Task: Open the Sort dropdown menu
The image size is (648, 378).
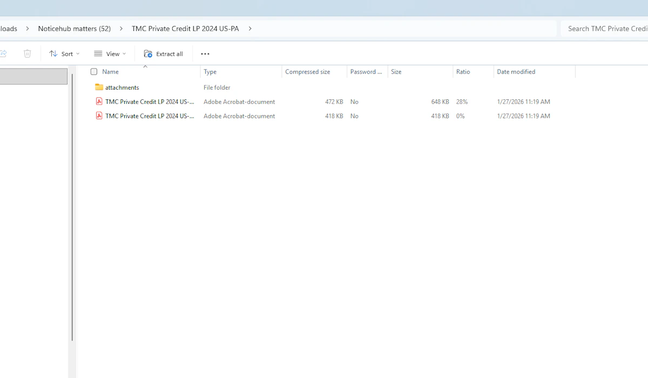Action: 64,53
